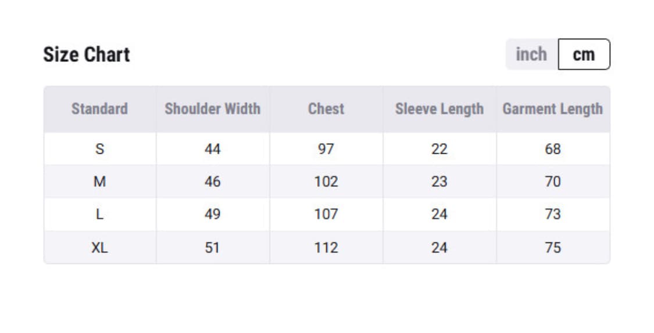
Task: Click the chest value 112
Action: coord(326,248)
